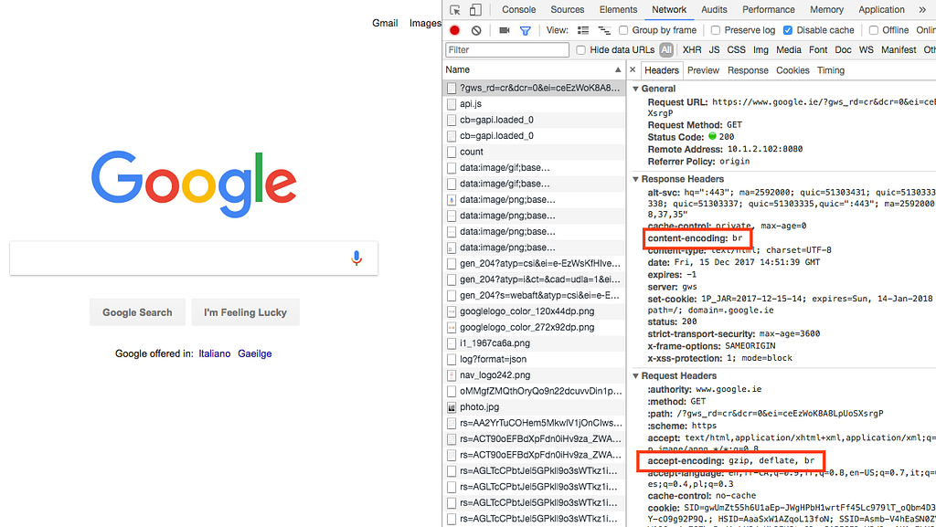Select the nav_logo242.png request
The height and width of the screenshot is (527, 936).
pos(534,375)
